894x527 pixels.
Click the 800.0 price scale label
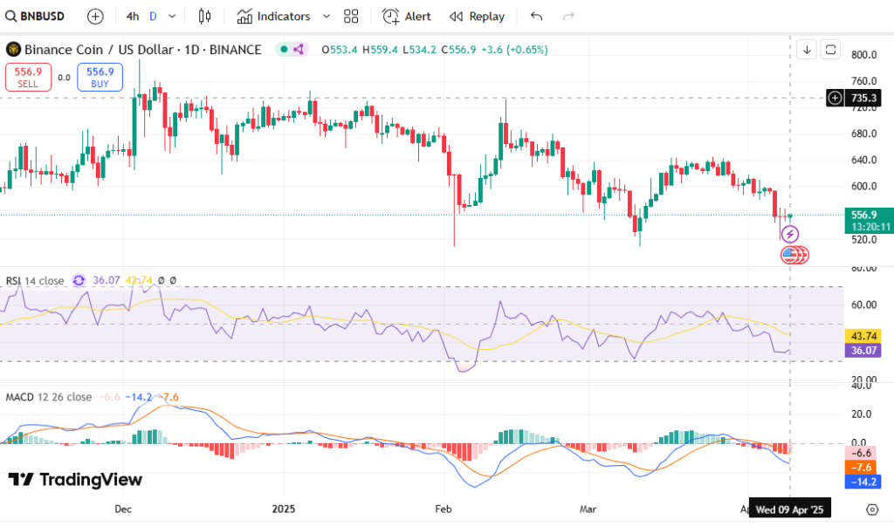[x=863, y=55]
